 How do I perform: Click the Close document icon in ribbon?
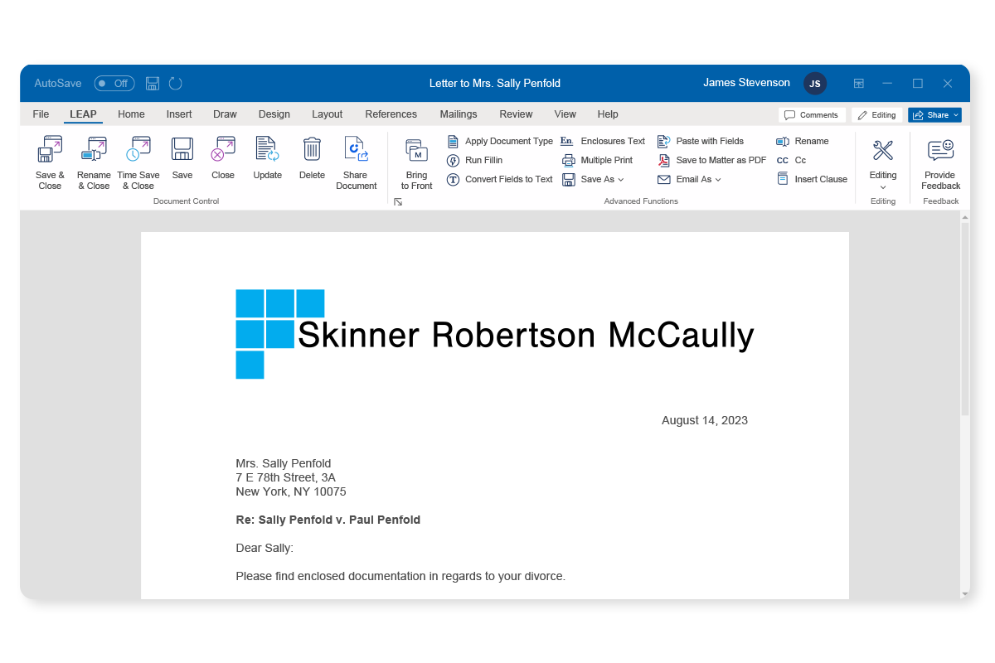point(223,149)
